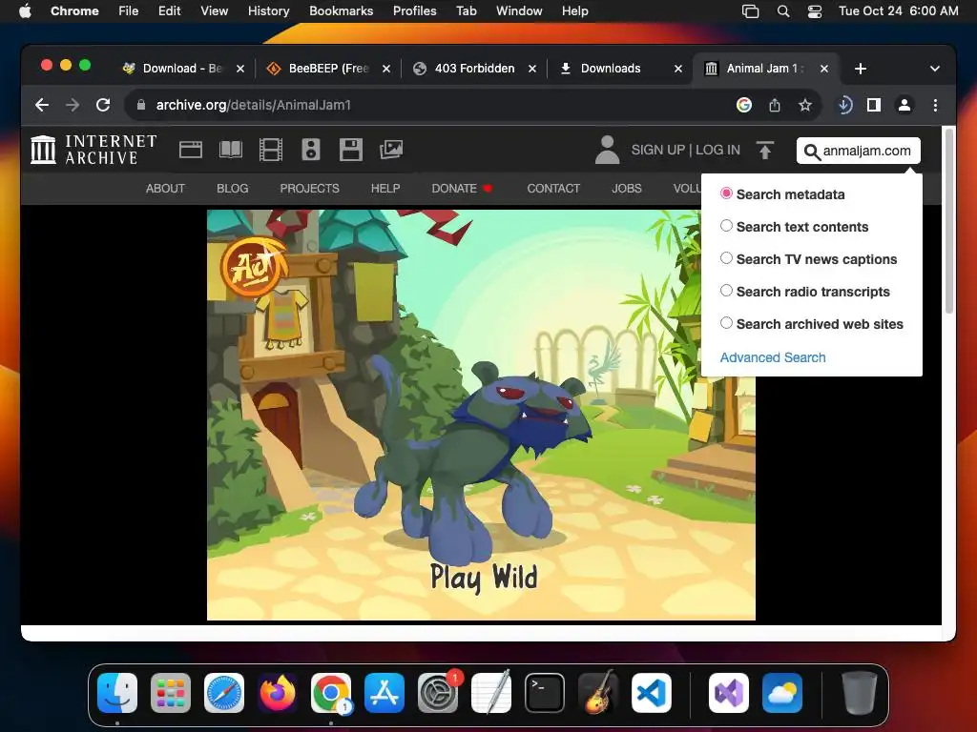The height and width of the screenshot is (732, 977).
Task: Click the Internet Archive logo
Action: [x=94, y=150]
